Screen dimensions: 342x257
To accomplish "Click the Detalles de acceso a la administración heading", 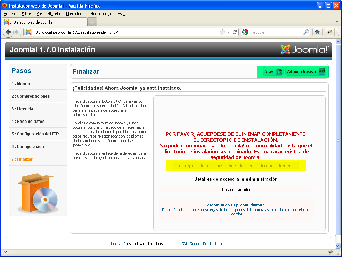I will [236, 179].
